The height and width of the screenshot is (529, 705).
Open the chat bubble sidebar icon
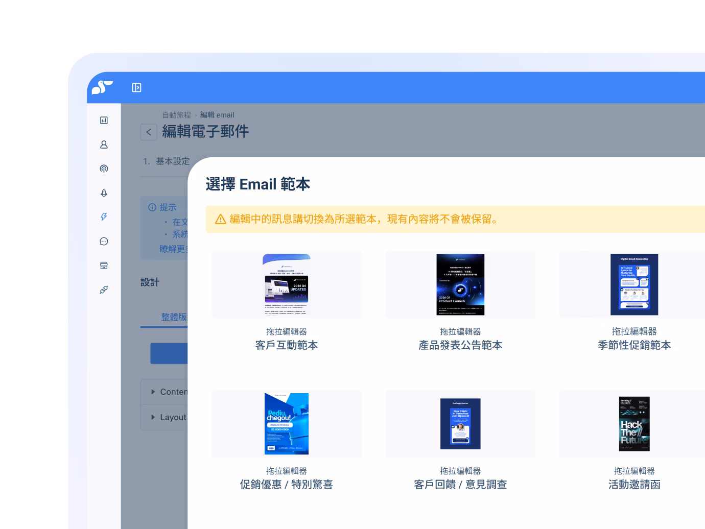(x=104, y=241)
